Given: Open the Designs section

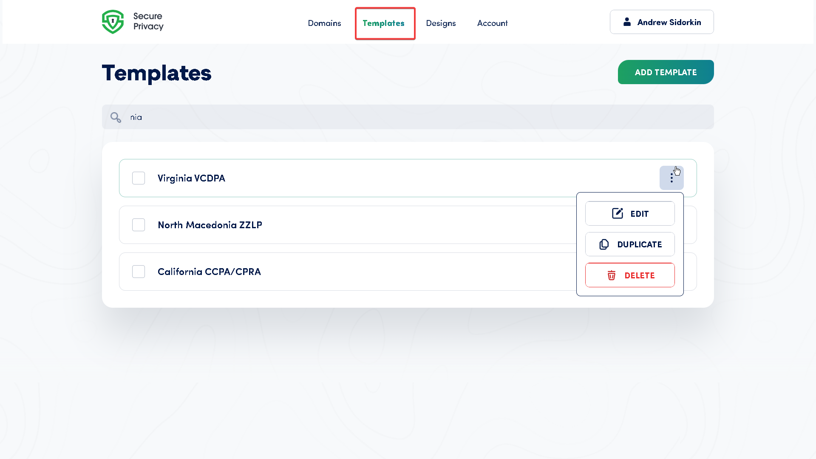Looking at the screenshot, I should tap(441, 23).
